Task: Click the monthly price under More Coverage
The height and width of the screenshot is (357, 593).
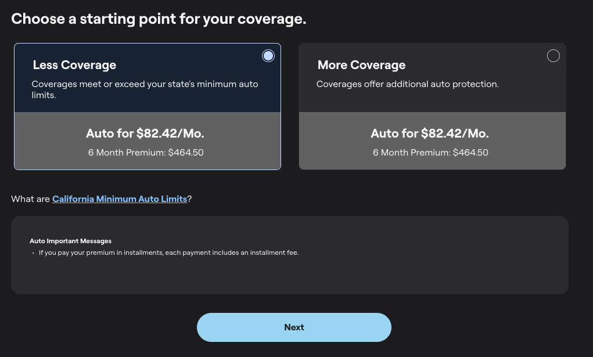Action: [x=430, y=134]
